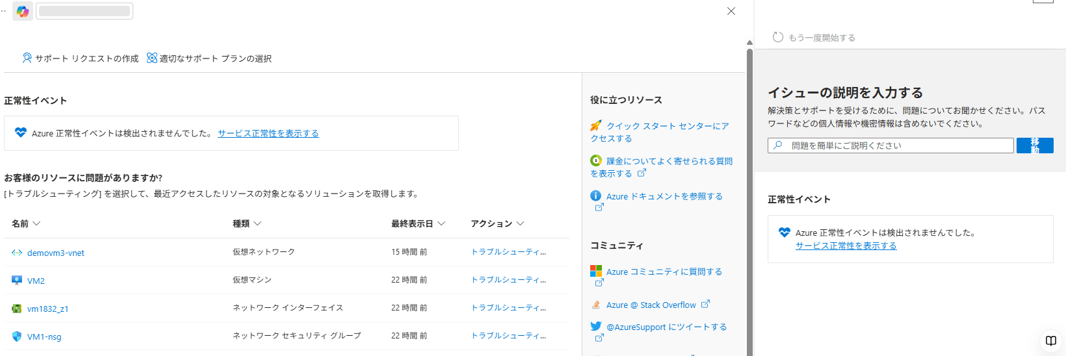Click the Stack Overflow icon
The height and width of the screenshot is (356, 1066).
(x=595, y=305)
